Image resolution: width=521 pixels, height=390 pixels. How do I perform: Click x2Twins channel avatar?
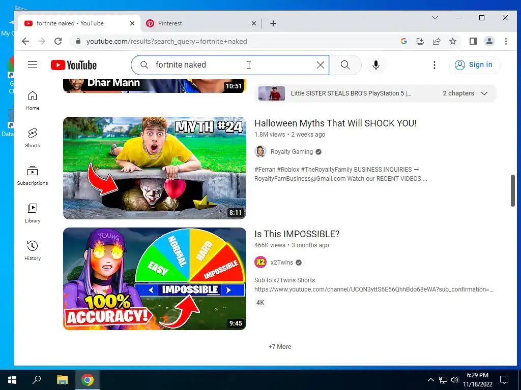coord(260,263)
